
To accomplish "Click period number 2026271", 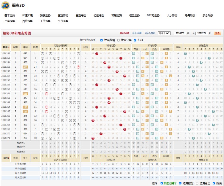I will (6, 138).
